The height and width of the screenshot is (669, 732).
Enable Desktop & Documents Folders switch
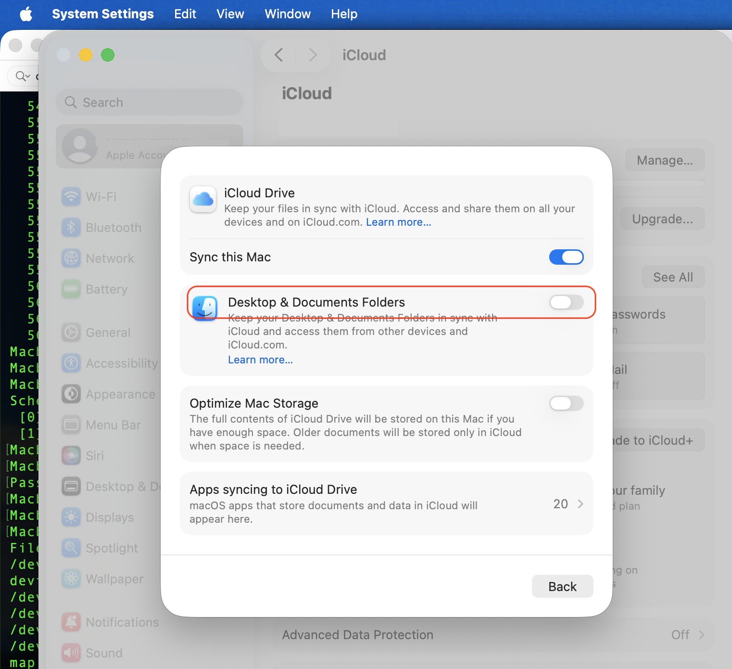[x=566, y=302]
